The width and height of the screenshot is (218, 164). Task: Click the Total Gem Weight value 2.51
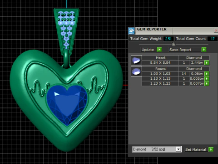tap(168, 39)
